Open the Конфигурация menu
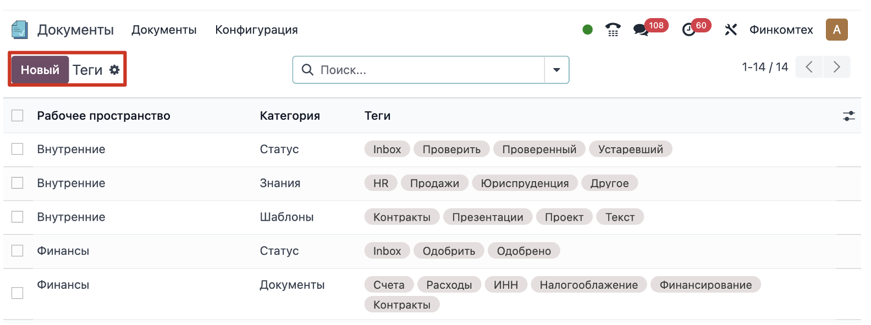Screen dimensions: 871x325 tap(256, 30)
